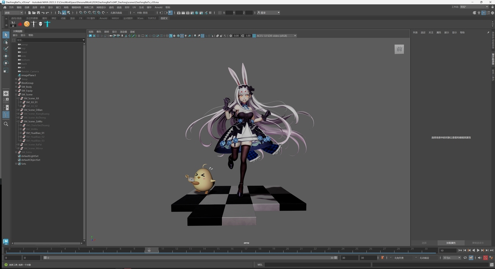
Task: Switch to four-view layout icon
Action: click(6, 100)
